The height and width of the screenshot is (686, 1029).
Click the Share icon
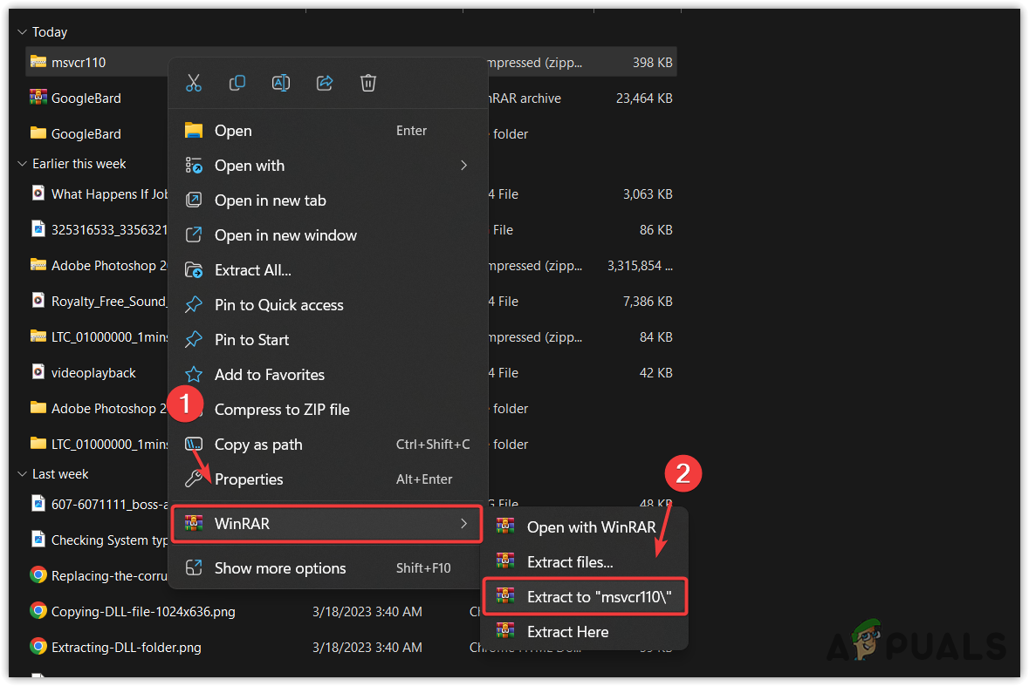coord(324,83)
